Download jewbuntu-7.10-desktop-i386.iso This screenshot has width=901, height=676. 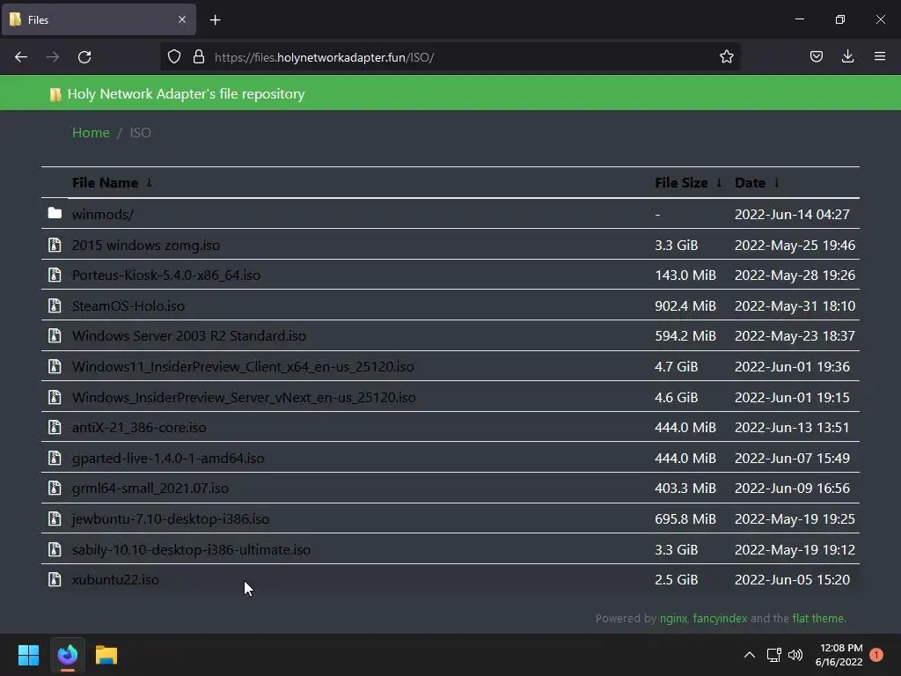click(171, 519)
